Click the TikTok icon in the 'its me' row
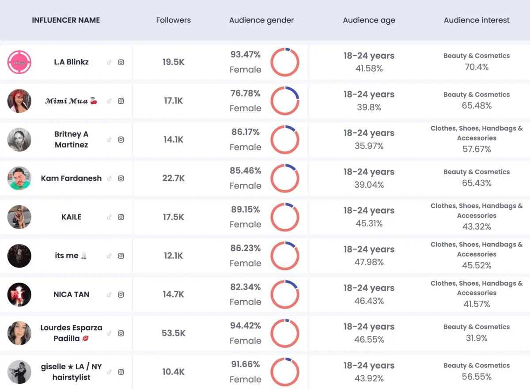 click(x=109, y=256)
